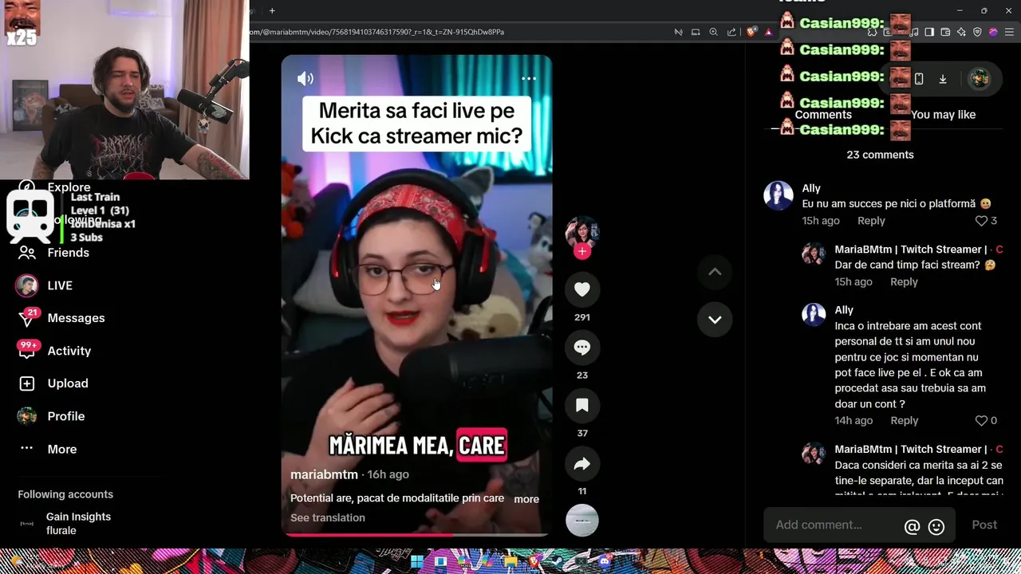
Task: Like Ally's 14h ago comment
Action: [981, 420]
